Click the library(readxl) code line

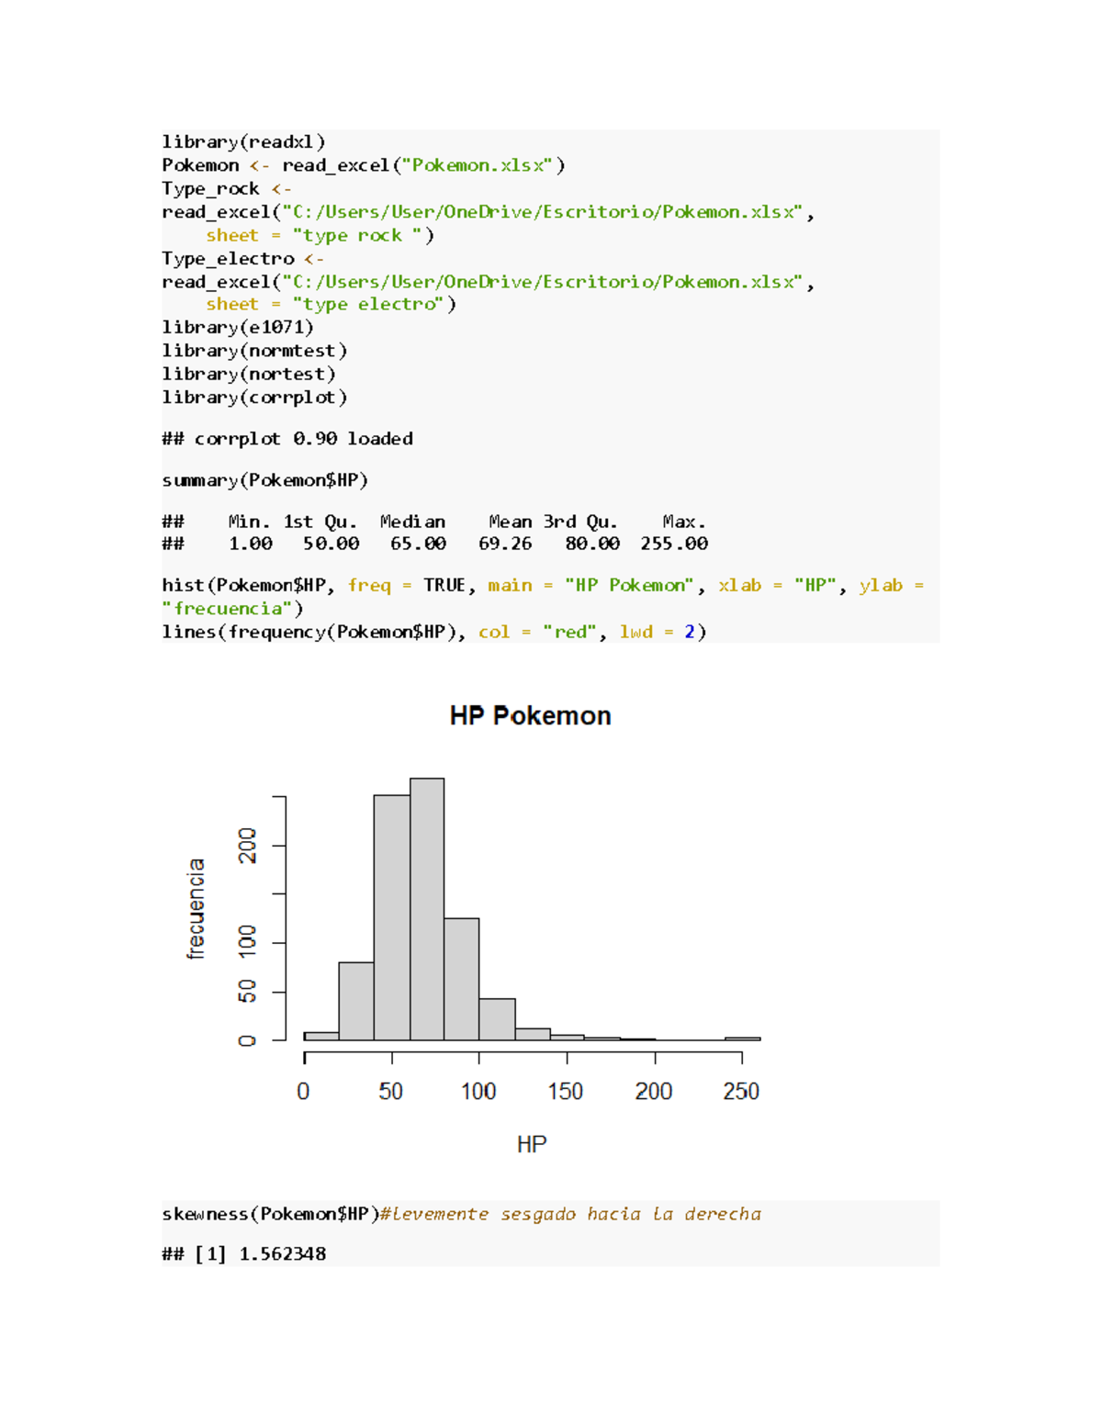[x=243, y=141]
